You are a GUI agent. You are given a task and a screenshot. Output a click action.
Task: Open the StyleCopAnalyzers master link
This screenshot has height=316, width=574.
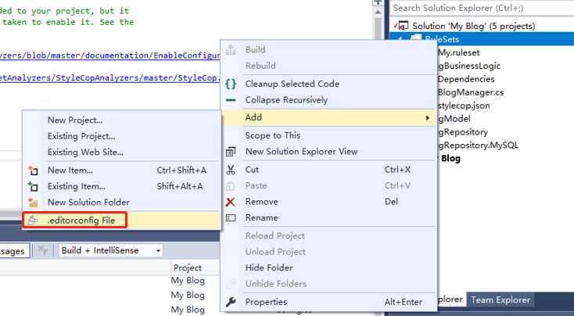click(x=109, y=77)
